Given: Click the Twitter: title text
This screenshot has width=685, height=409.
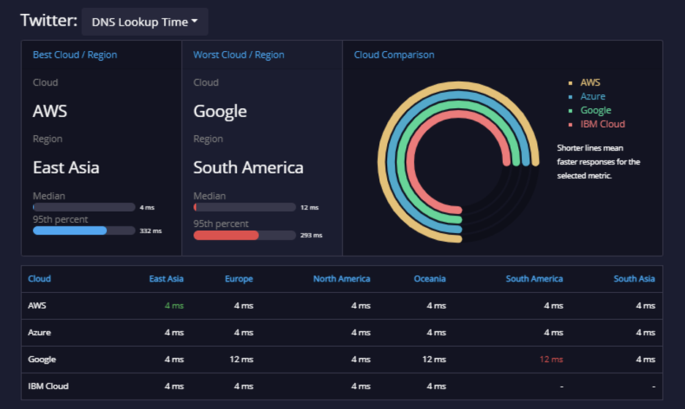Looking at the screenshot, I should (x=49, y=20).
